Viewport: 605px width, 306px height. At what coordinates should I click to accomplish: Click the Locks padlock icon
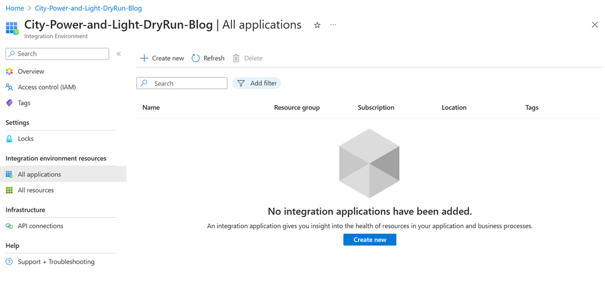coord(9,138)
